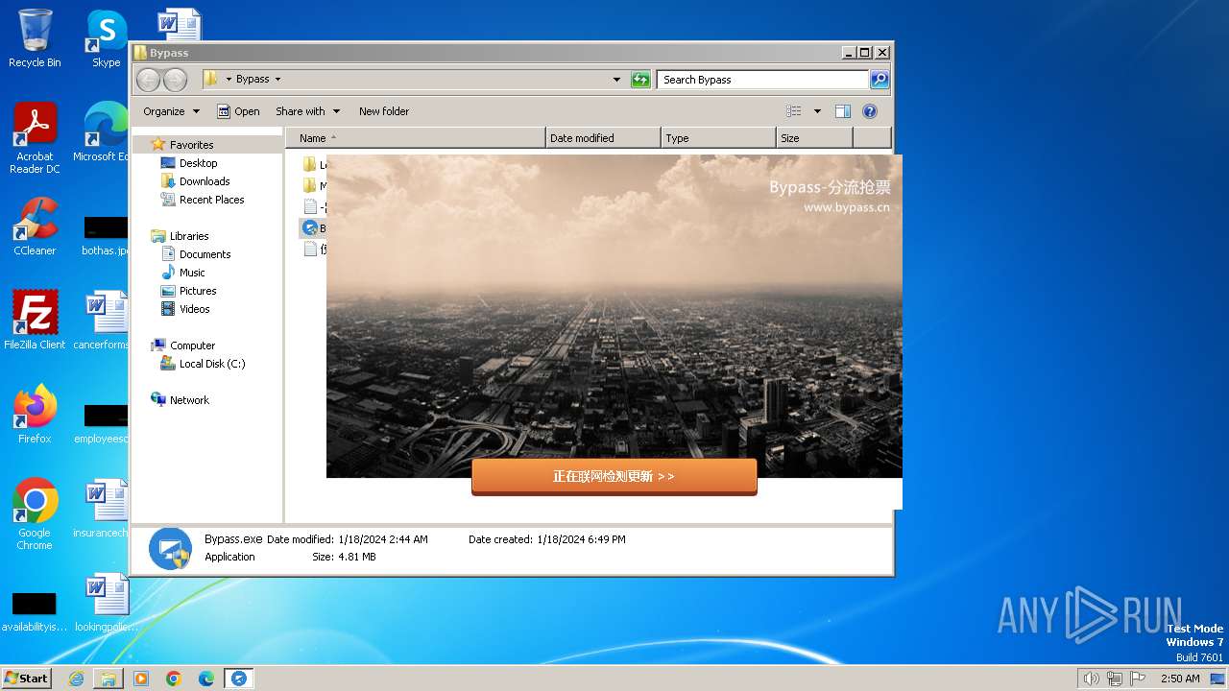
Task: Open network icon in system tray
Action: [1115, 679]
